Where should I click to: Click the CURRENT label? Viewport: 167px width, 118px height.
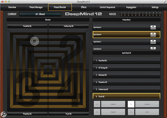12,14
